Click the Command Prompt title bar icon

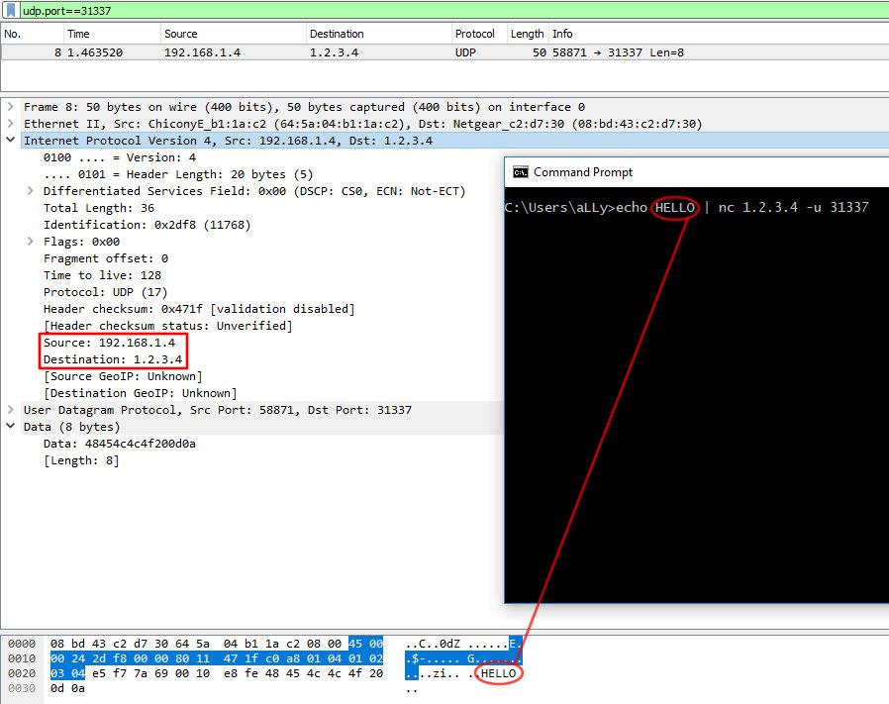(x=522, y=171)
